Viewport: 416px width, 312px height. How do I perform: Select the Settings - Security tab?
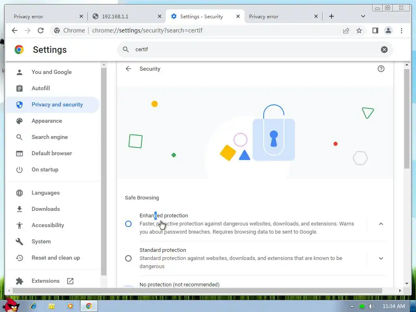[204, 16]
